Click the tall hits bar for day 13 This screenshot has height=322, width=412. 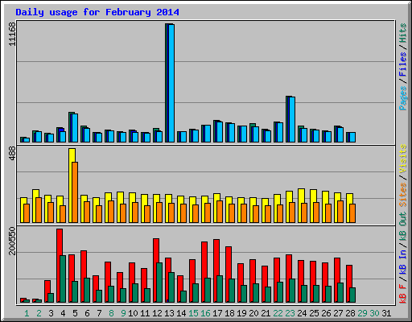tap(170, 83)
